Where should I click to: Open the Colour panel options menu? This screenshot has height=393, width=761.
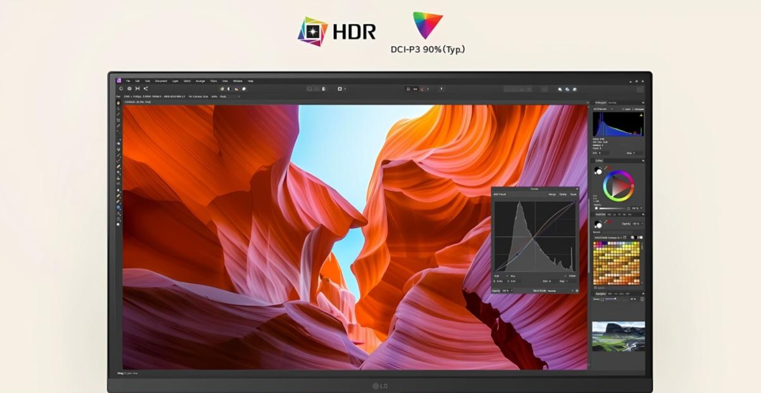coord(643,160)
